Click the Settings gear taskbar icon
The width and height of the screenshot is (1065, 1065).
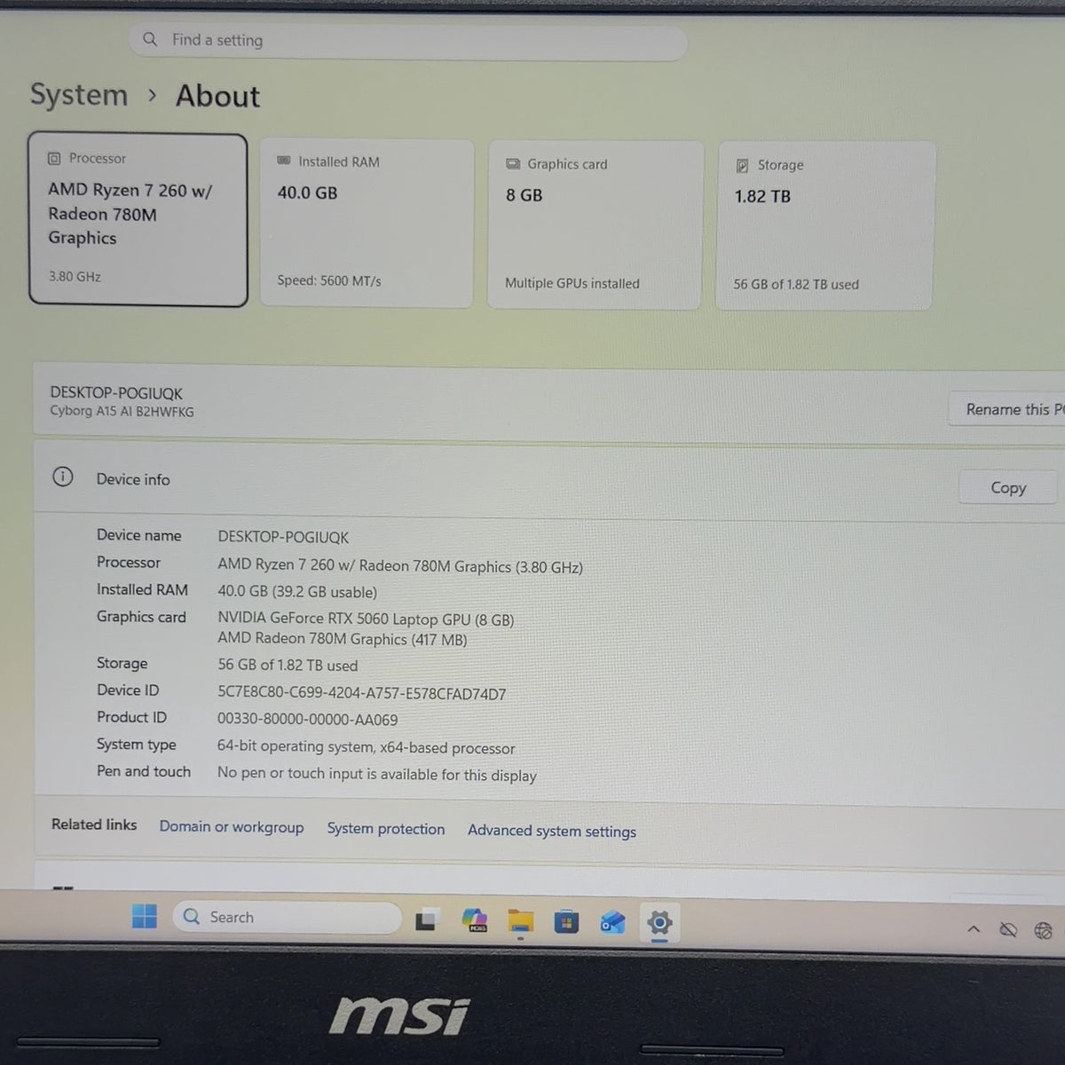tap(659, 923)
